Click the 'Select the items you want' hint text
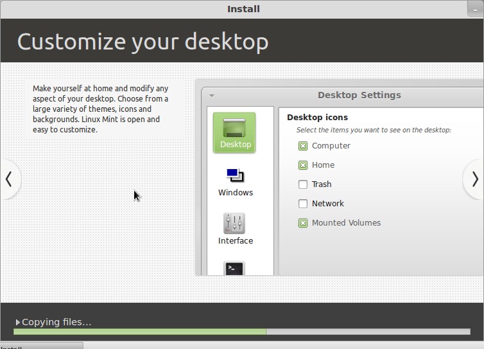This screenshot has width=484, height=349. pyautogui.click(x=374, y=130)
